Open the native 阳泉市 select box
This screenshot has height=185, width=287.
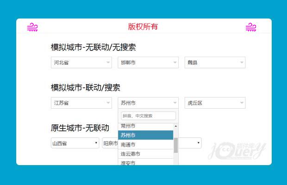110,143
